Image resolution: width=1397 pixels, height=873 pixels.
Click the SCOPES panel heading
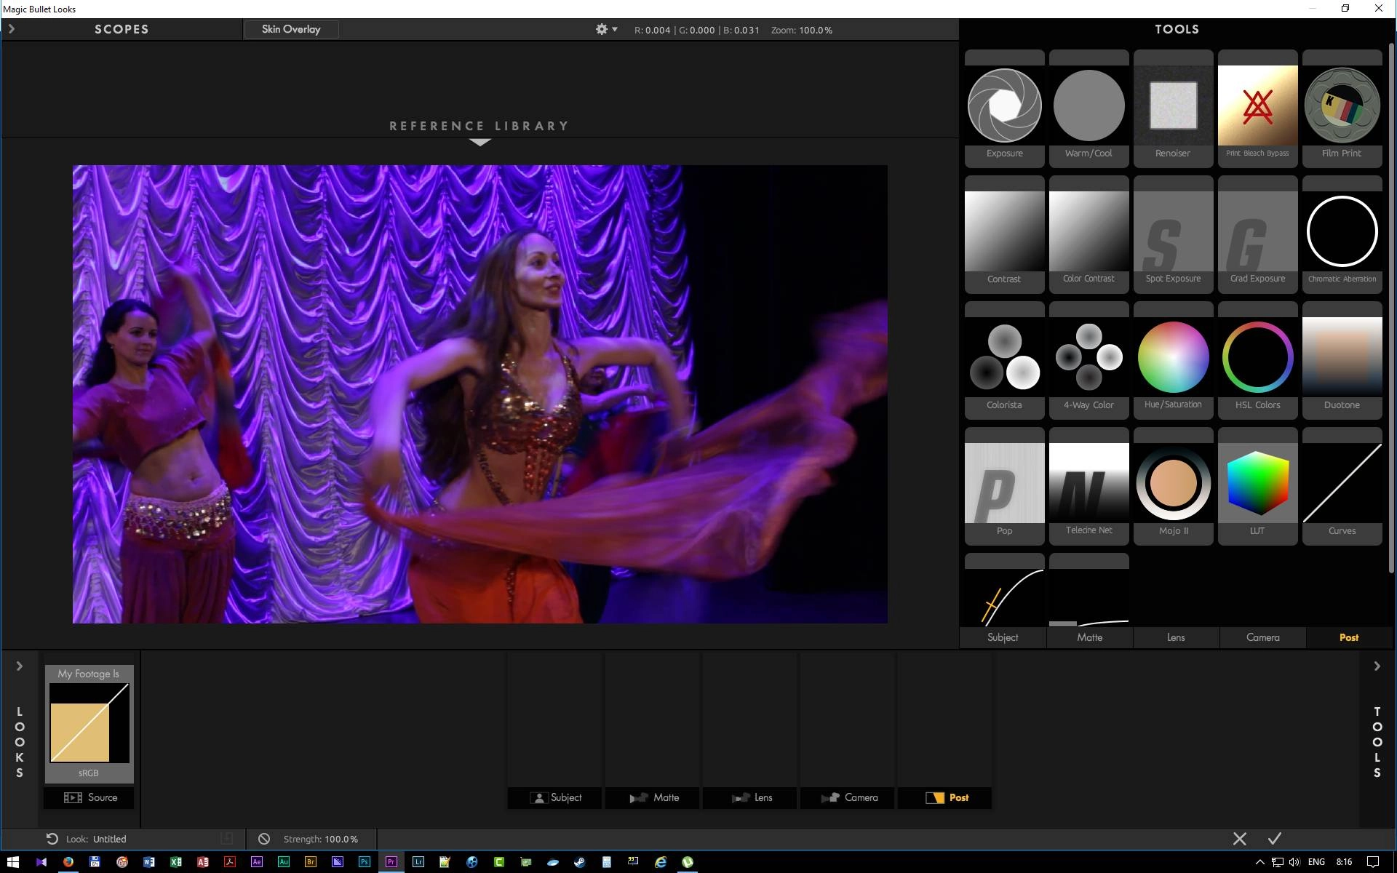122,29
